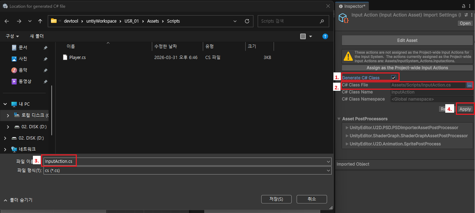Image resolution: width=475 pixels, height=213 pixels.
Task: Navigate to the USR_01 breadcrumb segment
Action: click(132, 21)
